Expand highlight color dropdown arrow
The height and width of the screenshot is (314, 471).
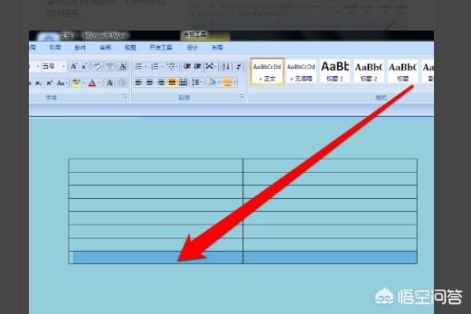click(x=84, y=83)
